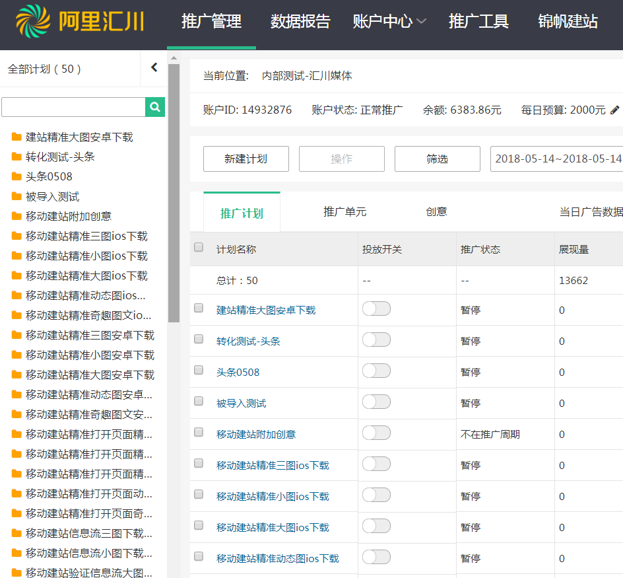Click the green search magnifier icon
Viewport: 623px width, 578px height.
pyautogui.click(x=155, y=107)
